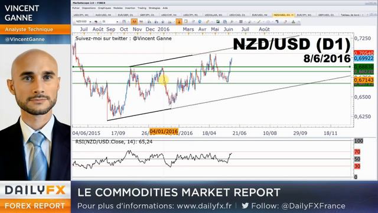Click the @DailyFXFrance Twitter handle
378x213 pixels.
313,206
